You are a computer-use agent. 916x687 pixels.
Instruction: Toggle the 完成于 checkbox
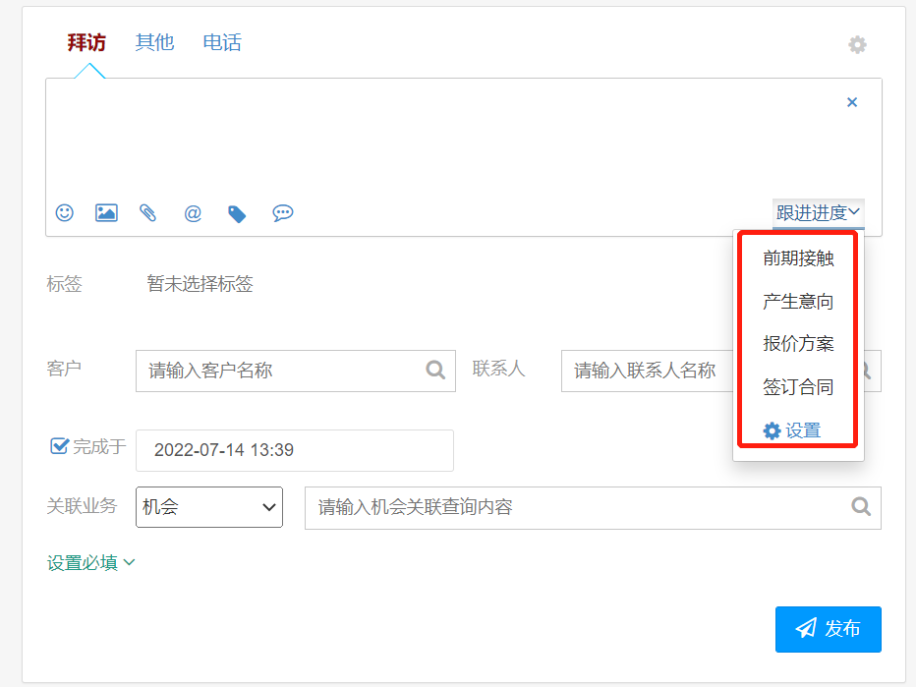(60, 446)
